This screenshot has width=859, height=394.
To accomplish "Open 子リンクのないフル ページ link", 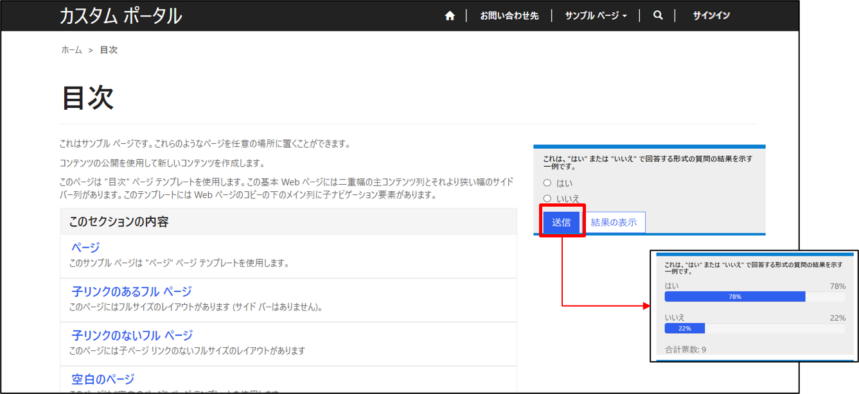I will click(132, 336).
